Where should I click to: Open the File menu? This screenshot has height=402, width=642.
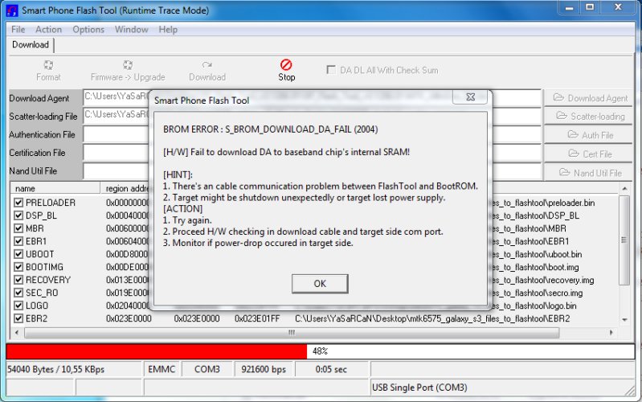18,30
